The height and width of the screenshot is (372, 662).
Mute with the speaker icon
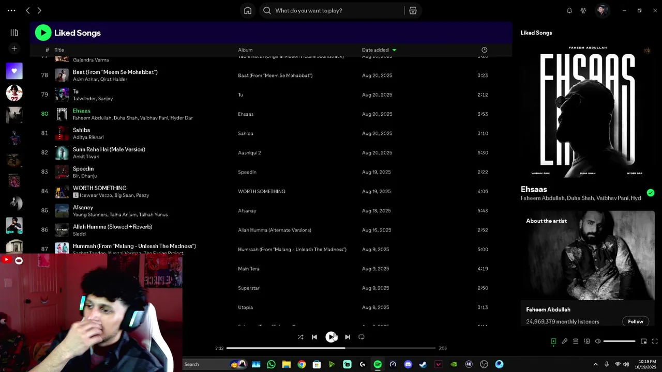597,341
